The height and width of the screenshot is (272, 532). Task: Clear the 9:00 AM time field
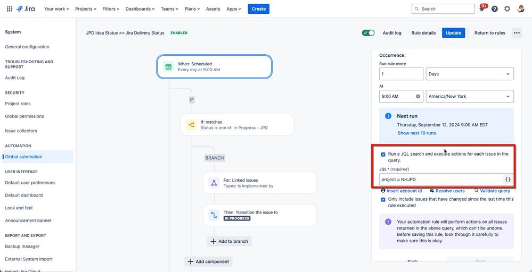(x=418, y=96)
